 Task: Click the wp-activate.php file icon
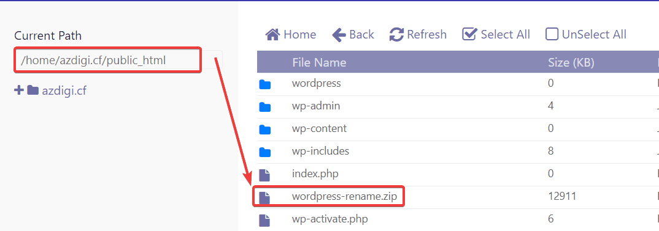click(264, 220)
